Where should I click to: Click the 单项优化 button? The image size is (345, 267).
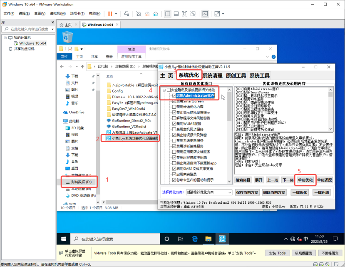coord(305,180)
